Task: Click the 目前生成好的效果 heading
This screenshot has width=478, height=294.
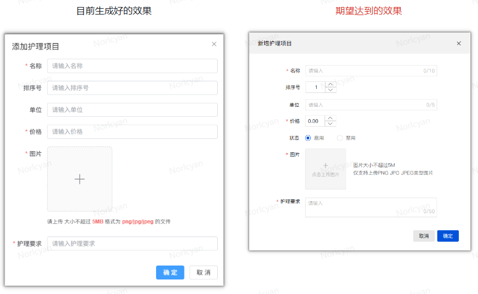Action: click(114, 11)
